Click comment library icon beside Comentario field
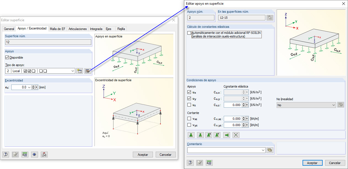The height and width of the screenshot is (169, 348). pos(270,150)
